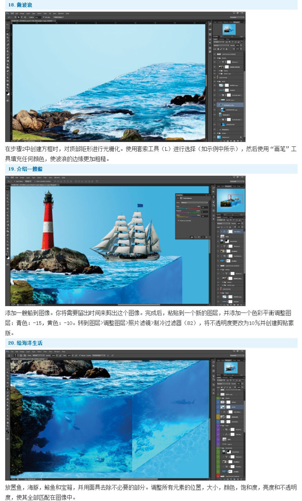Open Filter menu in step 18 screenshot

tap(45, 14)
